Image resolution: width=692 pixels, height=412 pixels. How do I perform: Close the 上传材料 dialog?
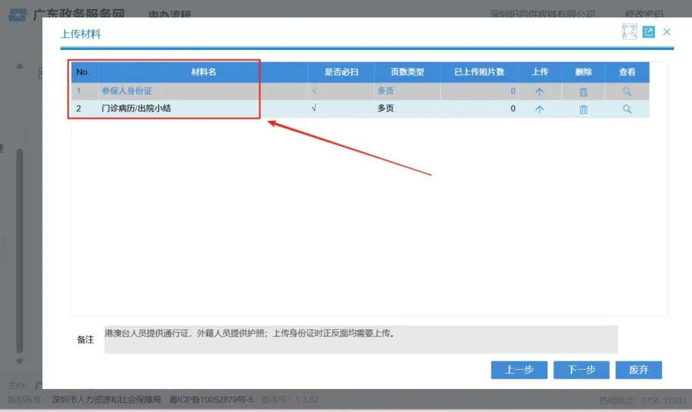click(667, 31)
